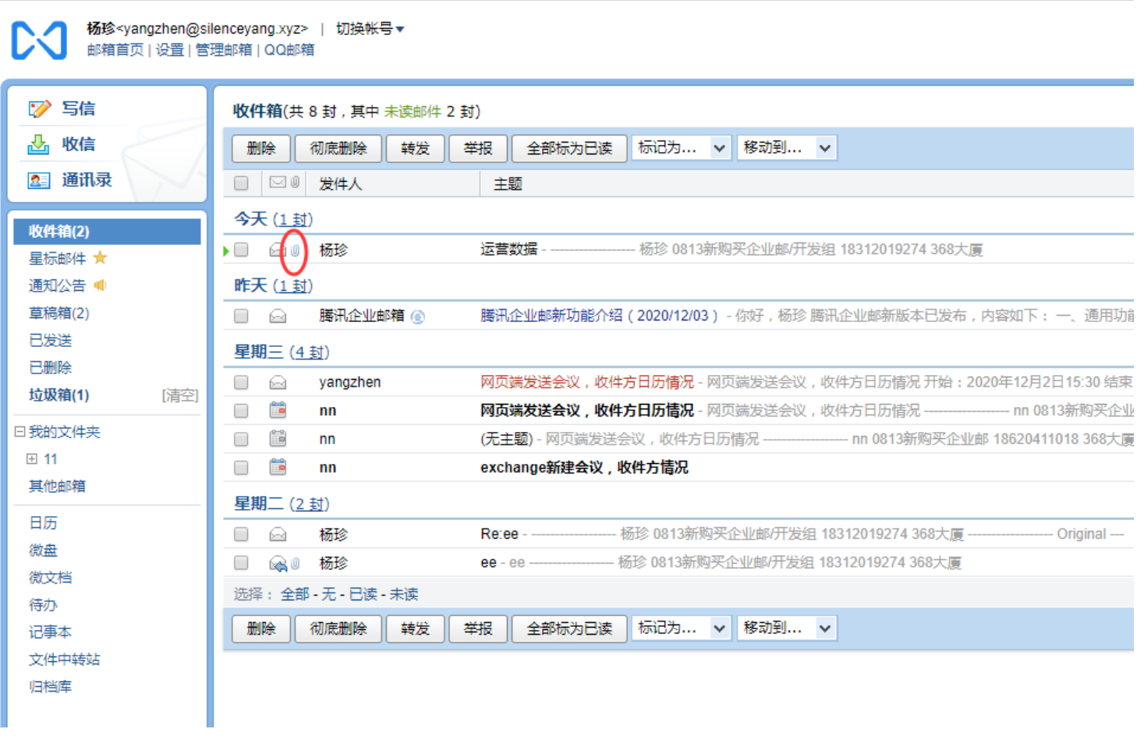Check the 运营数据 mail checkbox
Image resolution: width=1137 pixels, height=736 pixels.
tap(241, 249)
